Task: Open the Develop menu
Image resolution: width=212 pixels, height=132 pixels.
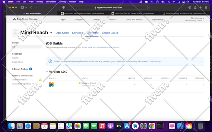Action: point(62,2)
